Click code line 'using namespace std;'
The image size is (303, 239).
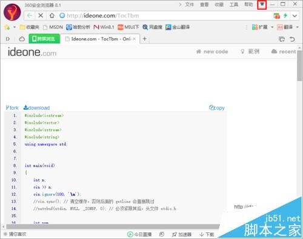pos(46,144)
